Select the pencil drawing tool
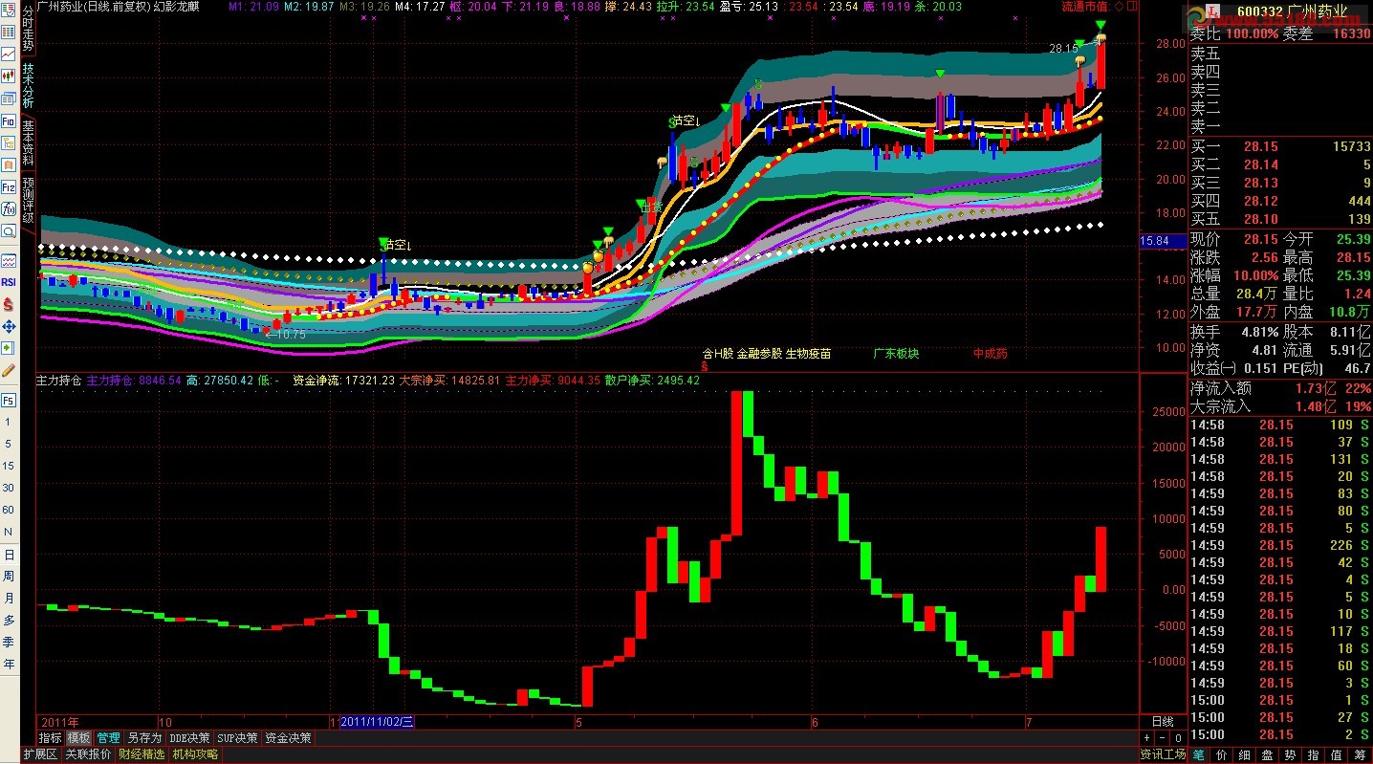Screen dimensions: 1373x764 point(9,370)
